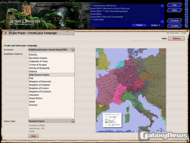
Task: Open the Forums page
Action: [174, 21]
